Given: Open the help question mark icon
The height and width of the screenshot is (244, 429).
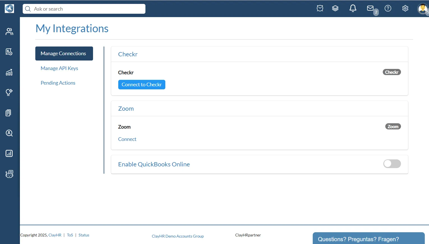Looking at the screenshot, I should click(388, 8).
